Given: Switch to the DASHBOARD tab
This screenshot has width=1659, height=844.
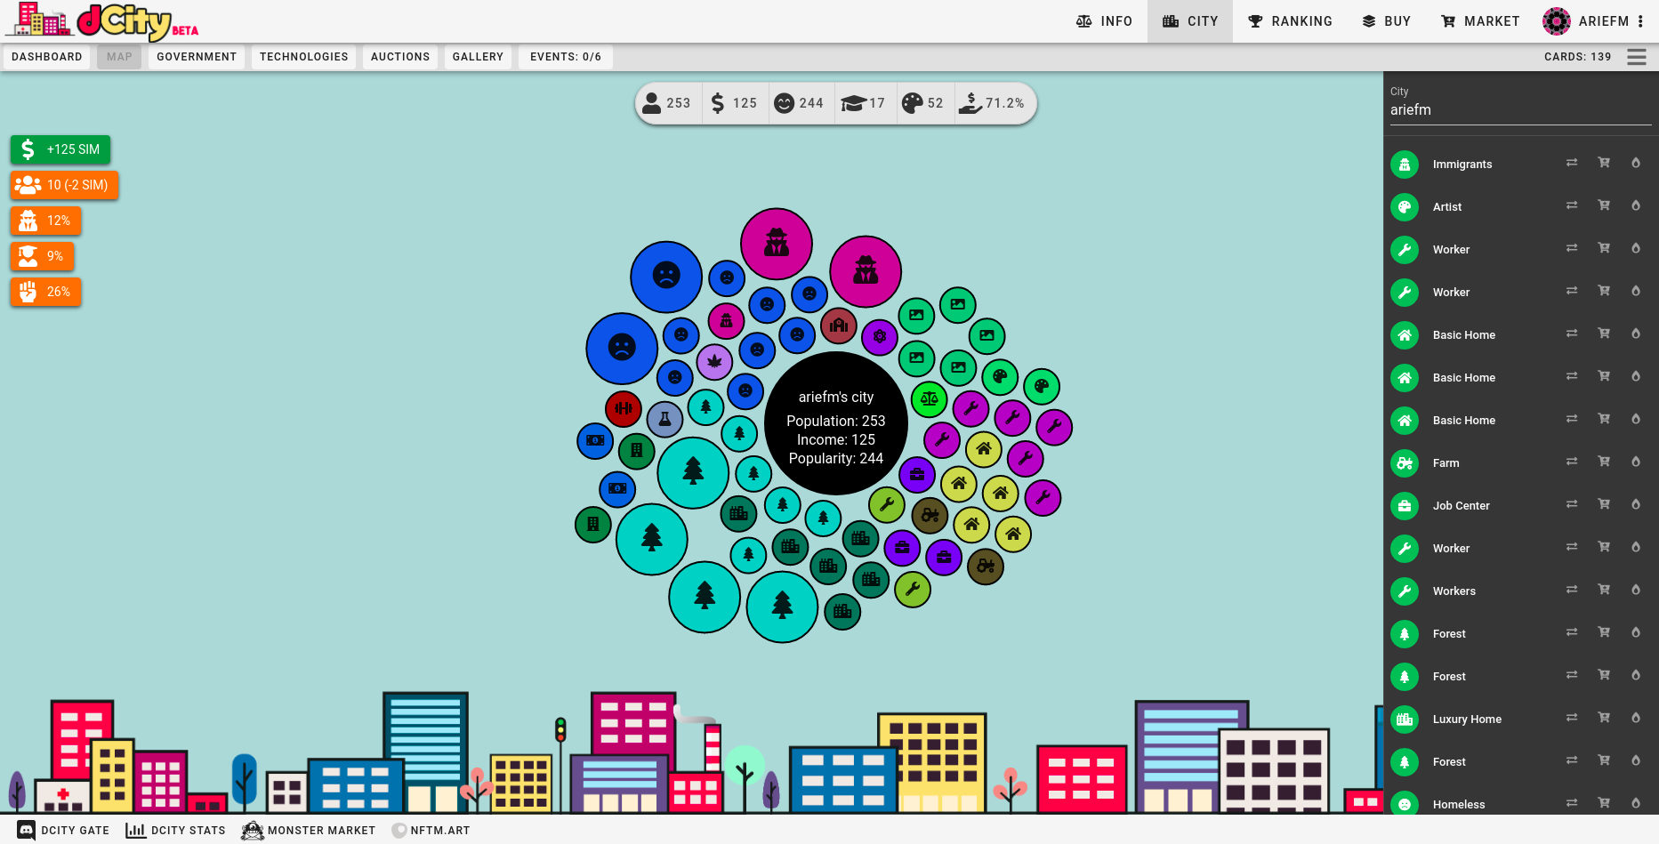Looking at the screenshot, I should coord(47,57).
